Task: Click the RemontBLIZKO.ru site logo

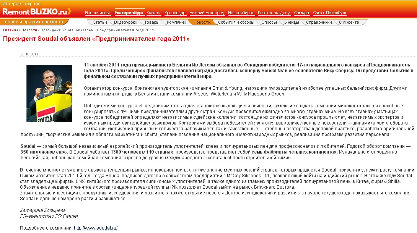Action: click(37, 12)
